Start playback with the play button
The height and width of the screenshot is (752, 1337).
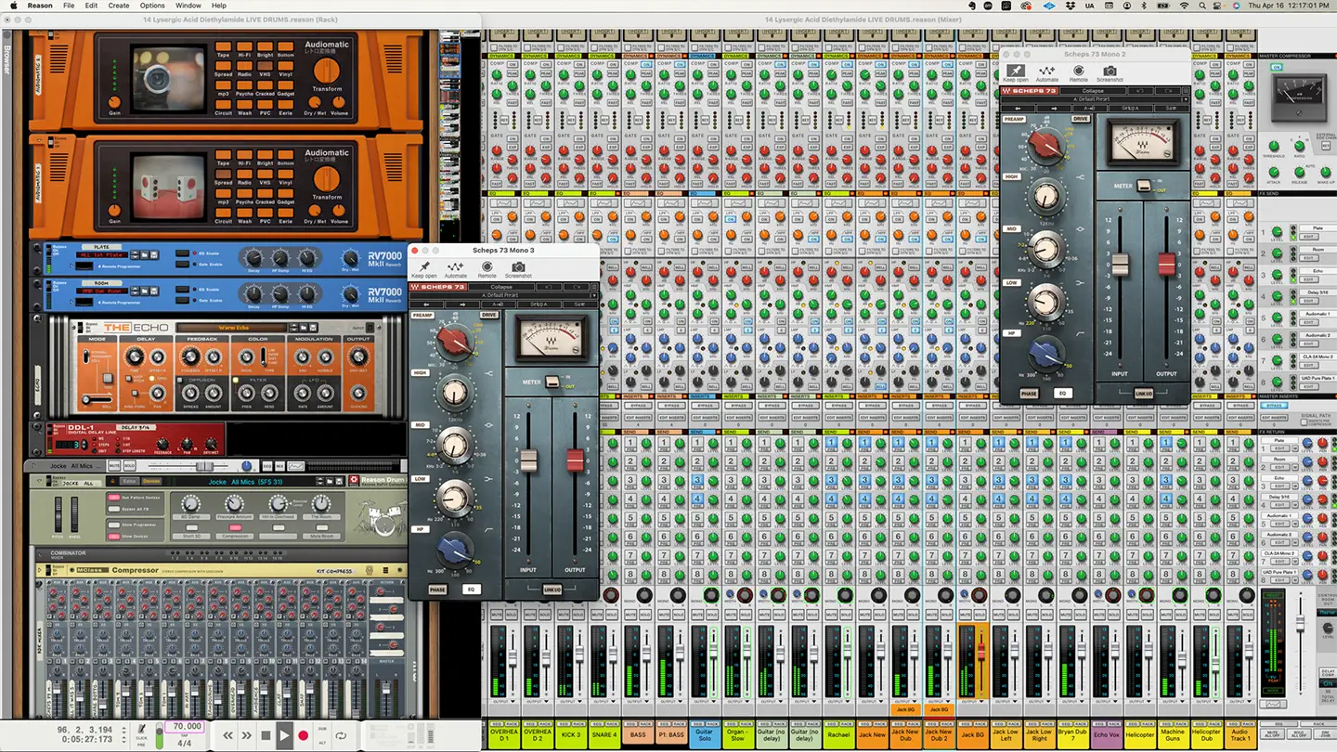tap(285, 735)
